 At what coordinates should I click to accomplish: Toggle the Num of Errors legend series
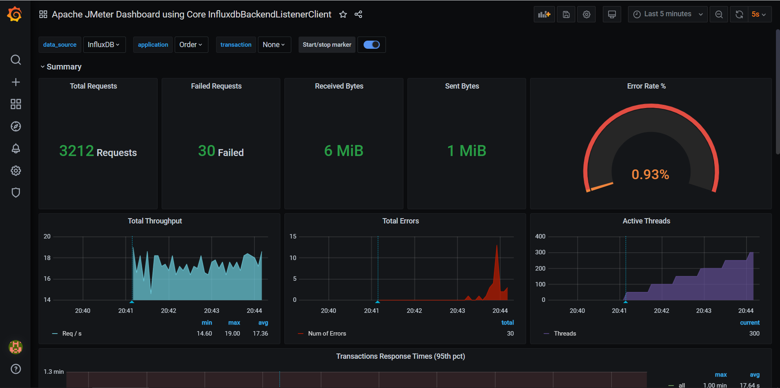tap(327, 334)
